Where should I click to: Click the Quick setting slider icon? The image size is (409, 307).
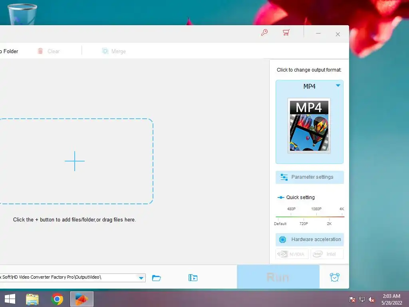tap(281, 197)
